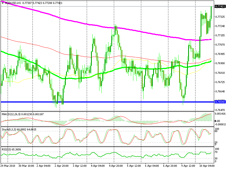Select the blue horizontal support line
The height and width of the screenshot is (169, 226).
107,102
